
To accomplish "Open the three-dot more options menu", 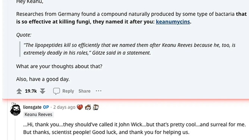I will click(98, 91).
